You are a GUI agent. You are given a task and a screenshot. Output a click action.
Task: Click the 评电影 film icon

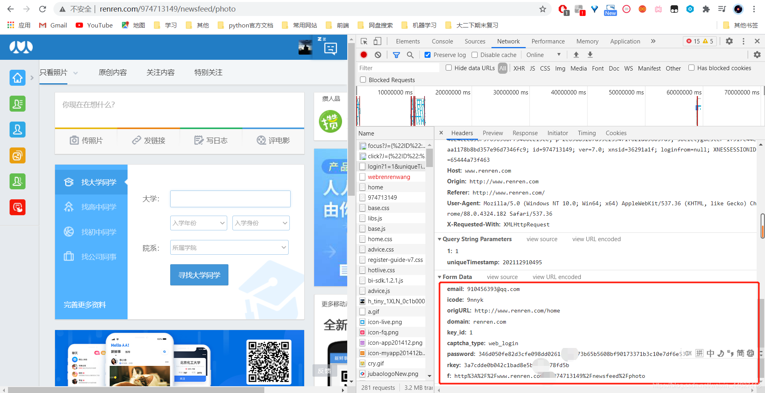[x=261, y=140]
